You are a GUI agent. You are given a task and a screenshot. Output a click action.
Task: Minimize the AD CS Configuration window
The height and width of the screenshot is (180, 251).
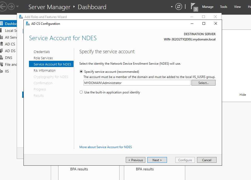(192, 23)
